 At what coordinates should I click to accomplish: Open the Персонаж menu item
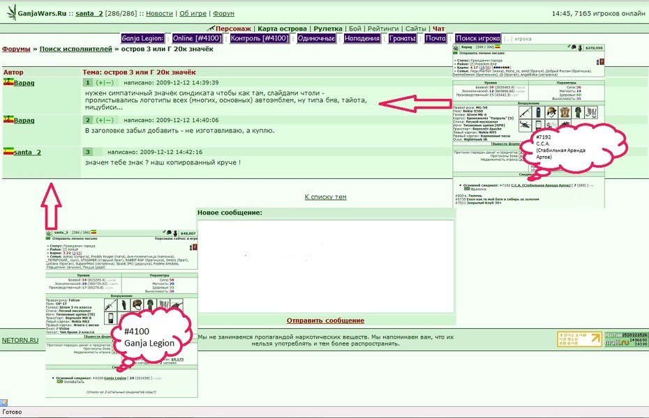pos(233,29)
